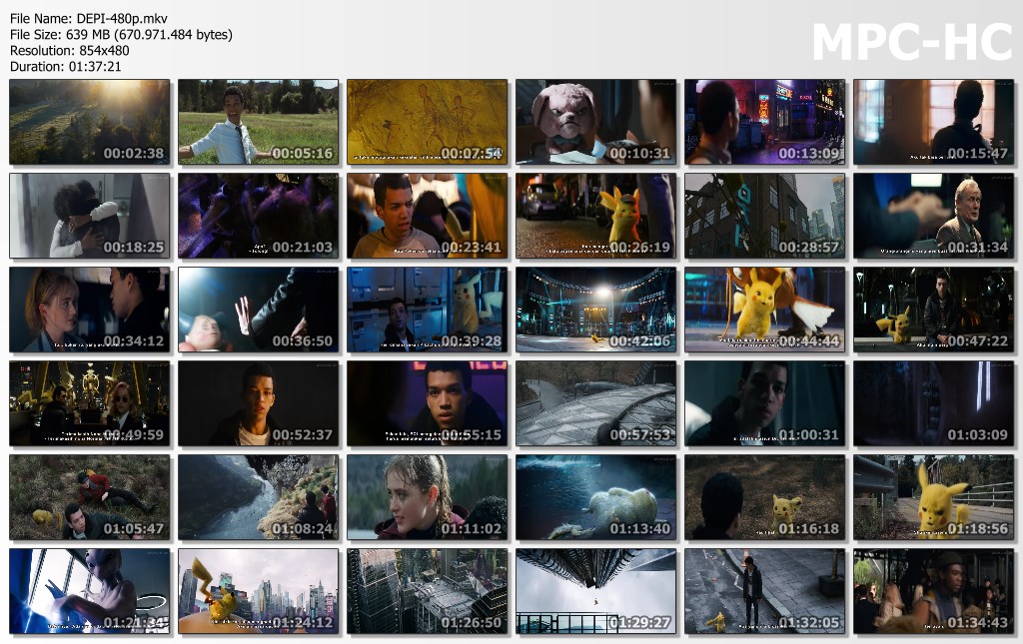Screen dimensions: 1023x644
Task: Select the thumbnail timestamped 00:26:19
Action: [x=595, y=216]
